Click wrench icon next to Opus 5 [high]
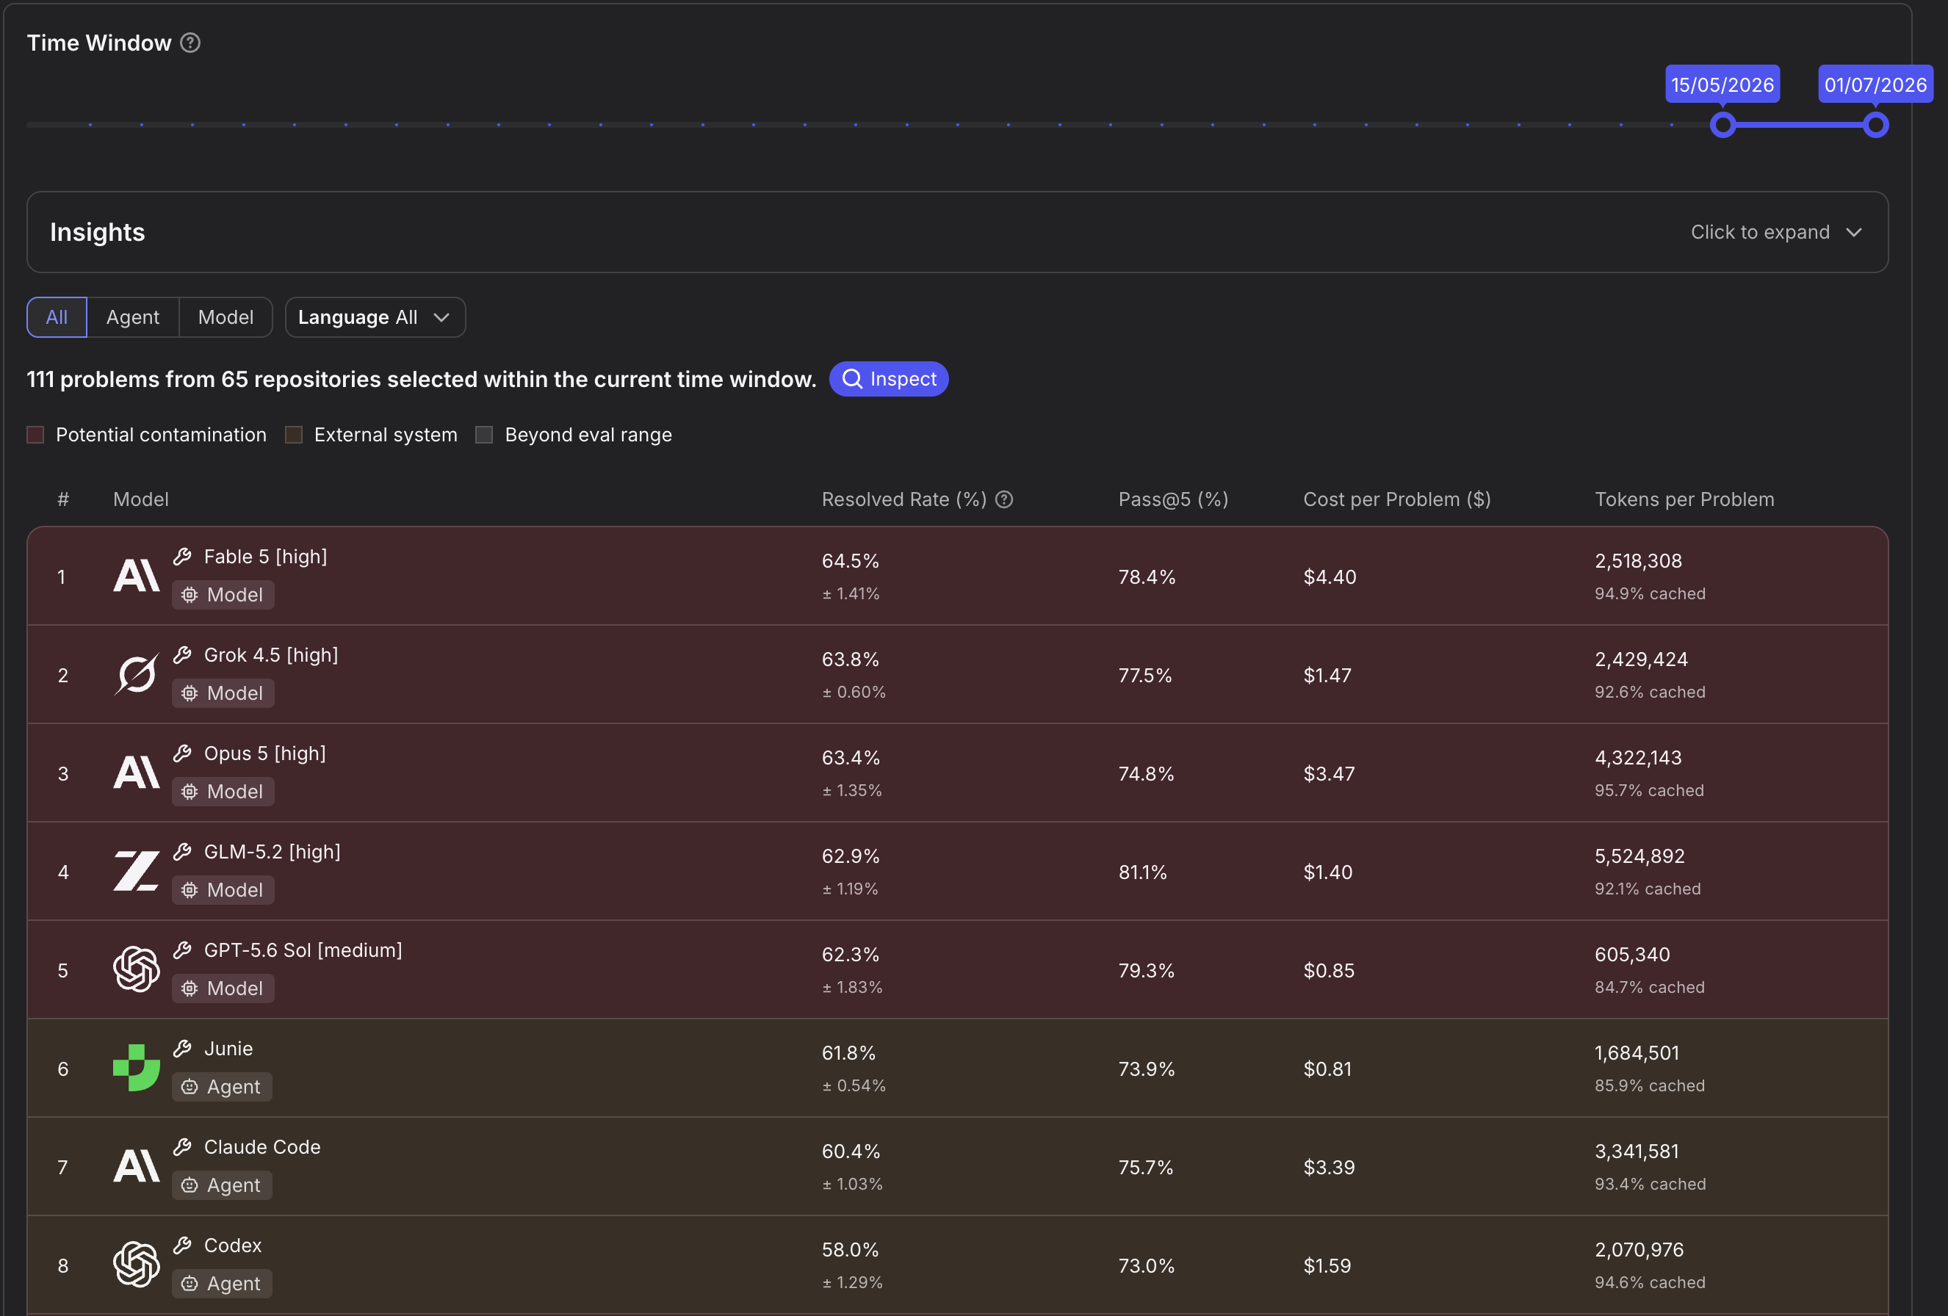Viewport: 1948px width, 1316px height. coord(183,753)
